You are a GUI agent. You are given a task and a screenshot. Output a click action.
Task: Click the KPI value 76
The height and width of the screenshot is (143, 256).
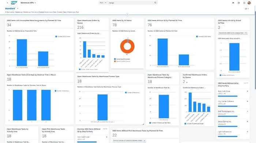(150, 25)
